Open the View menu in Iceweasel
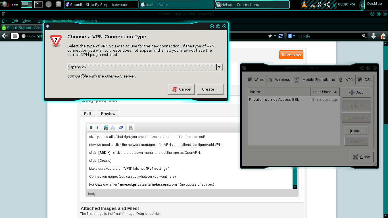 26,21
